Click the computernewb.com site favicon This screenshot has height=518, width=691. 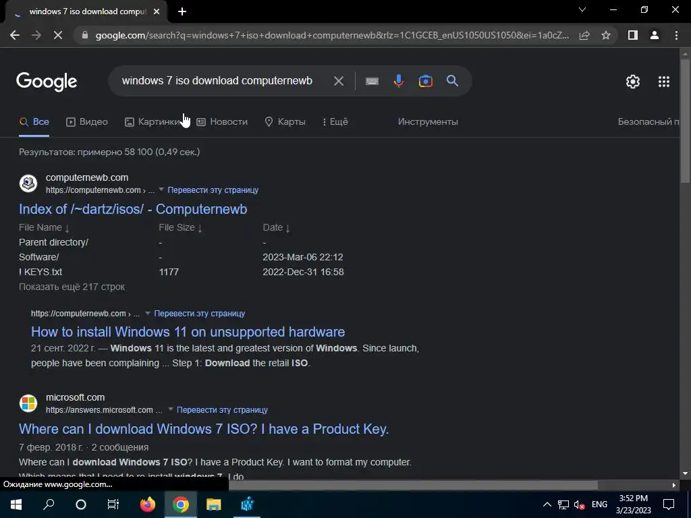tap(28, 183)
